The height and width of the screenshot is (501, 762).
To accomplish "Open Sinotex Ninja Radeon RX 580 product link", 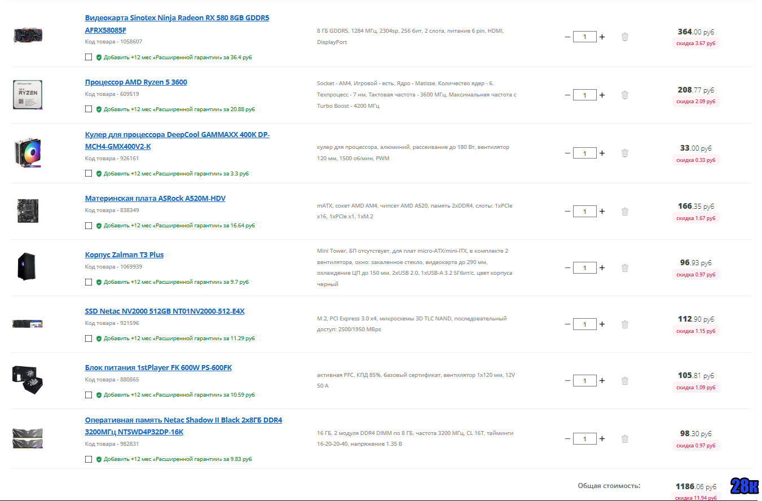I will pyautogui.click(x=177, y=24).
